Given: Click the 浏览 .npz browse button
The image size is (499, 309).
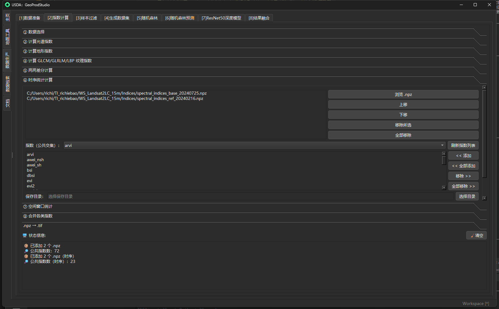Looking at the screenshot, I should tap(403, 94).
